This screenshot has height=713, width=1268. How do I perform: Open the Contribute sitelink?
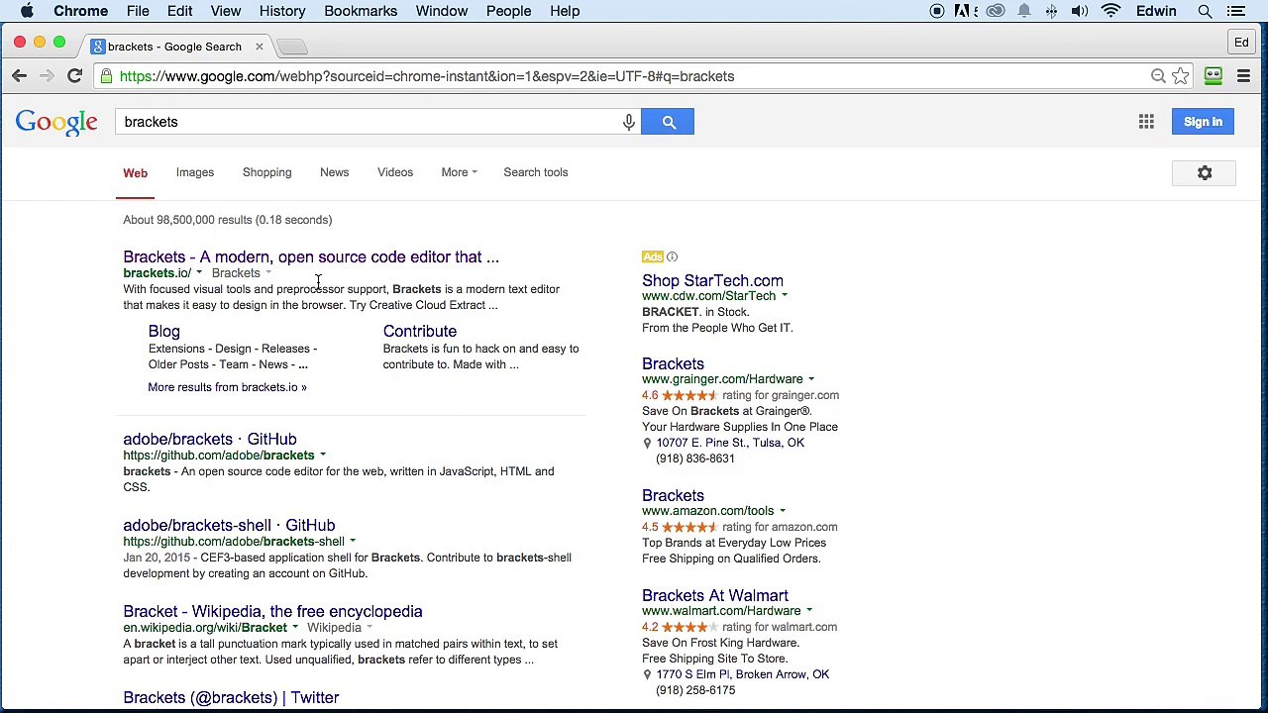[x=420, y=332]
